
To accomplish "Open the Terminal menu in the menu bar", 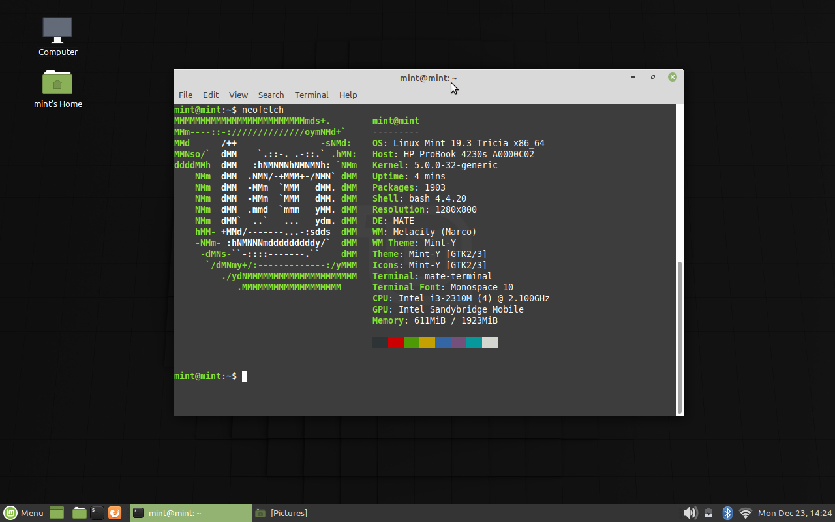I will pyautogui.click(x=311, y=95).
